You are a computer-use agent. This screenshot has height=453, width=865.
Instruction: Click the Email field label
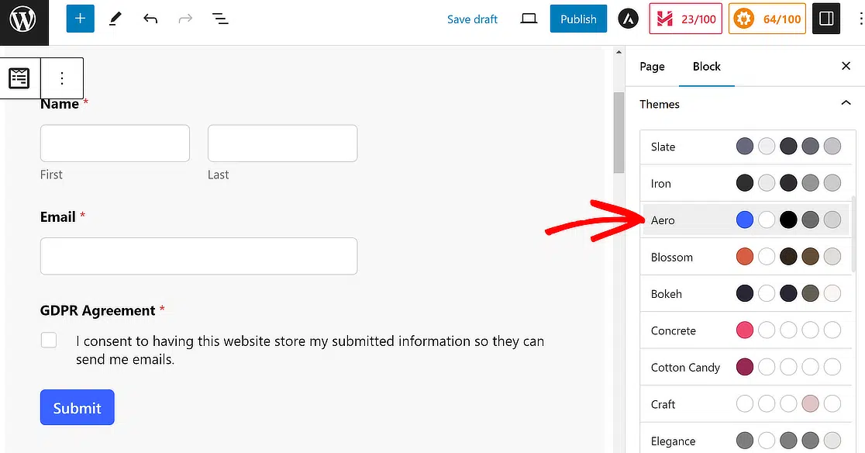[58, 217]
